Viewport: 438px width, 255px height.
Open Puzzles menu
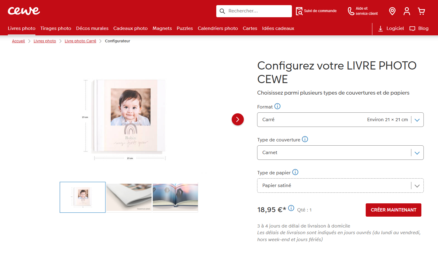tap(185, 28)
